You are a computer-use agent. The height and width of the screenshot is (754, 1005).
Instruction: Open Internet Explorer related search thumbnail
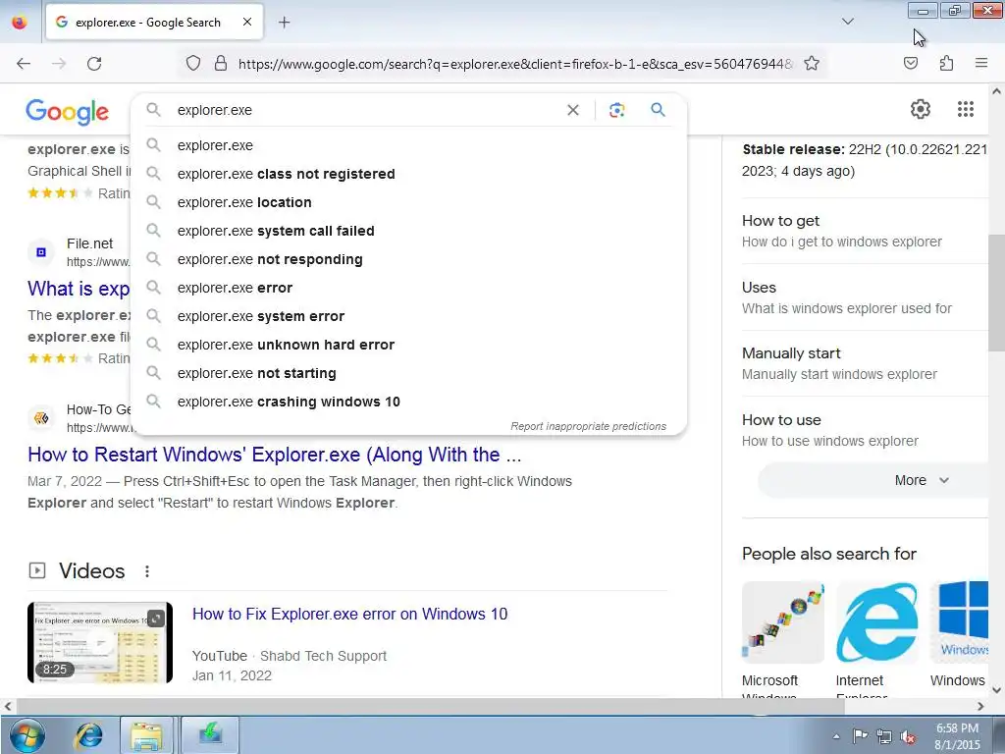click(877, 622)
